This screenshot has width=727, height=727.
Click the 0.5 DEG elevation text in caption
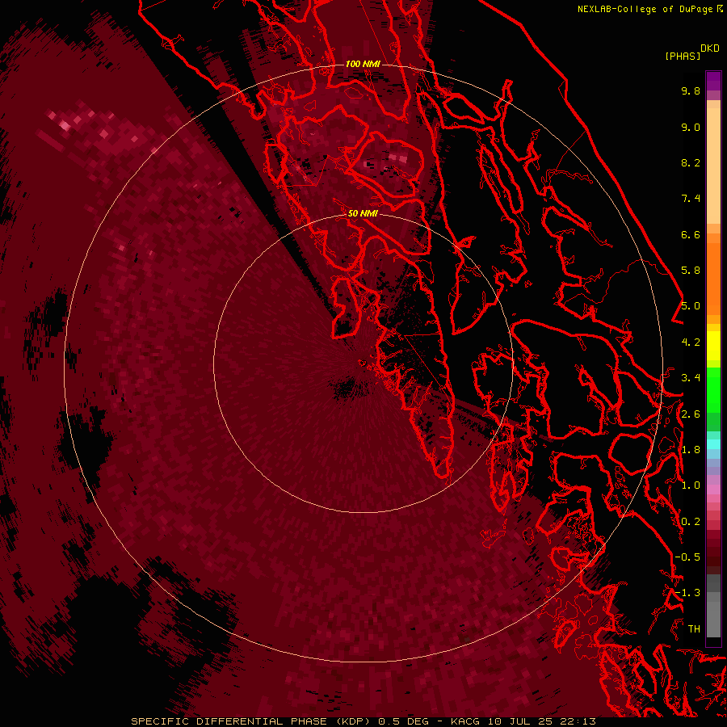coord(403,721)
